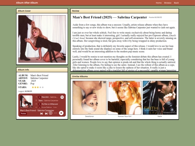The height and width of the screenshot is (146, 195).
Task: Open the large Man's Best Friend album cover
Action: click(x=42, y=39)
